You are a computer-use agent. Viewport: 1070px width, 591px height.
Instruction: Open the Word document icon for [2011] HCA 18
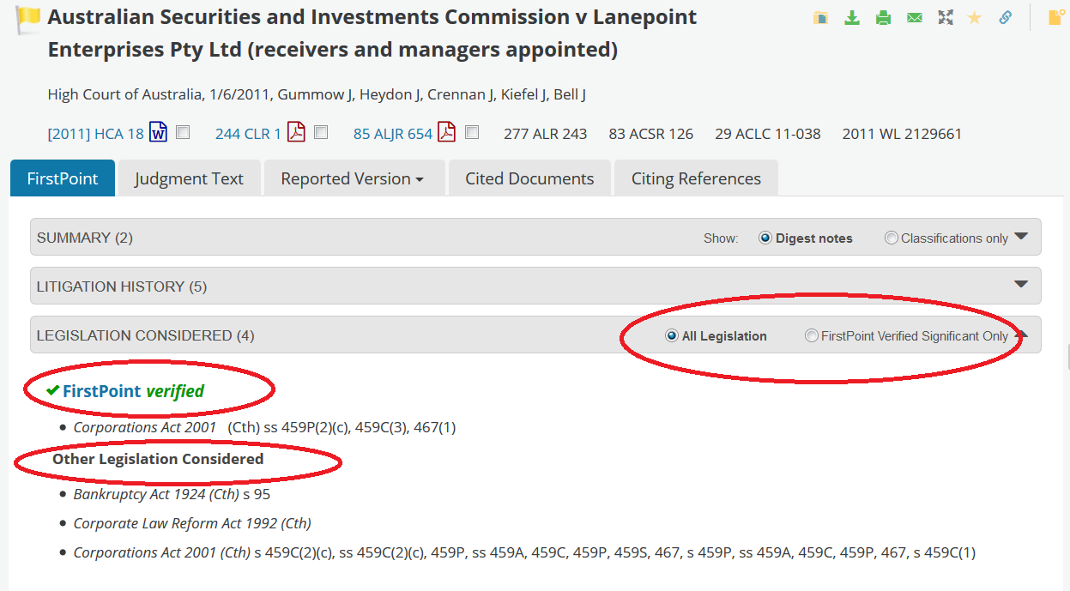point(159,132)
